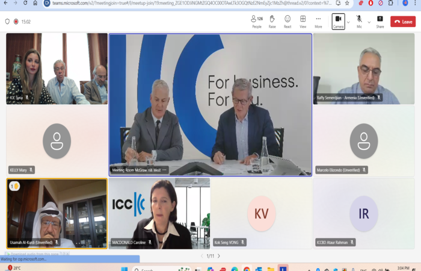Toggle the Camera on or off
This screenshot has height=271, width=421.
[339, 21]
